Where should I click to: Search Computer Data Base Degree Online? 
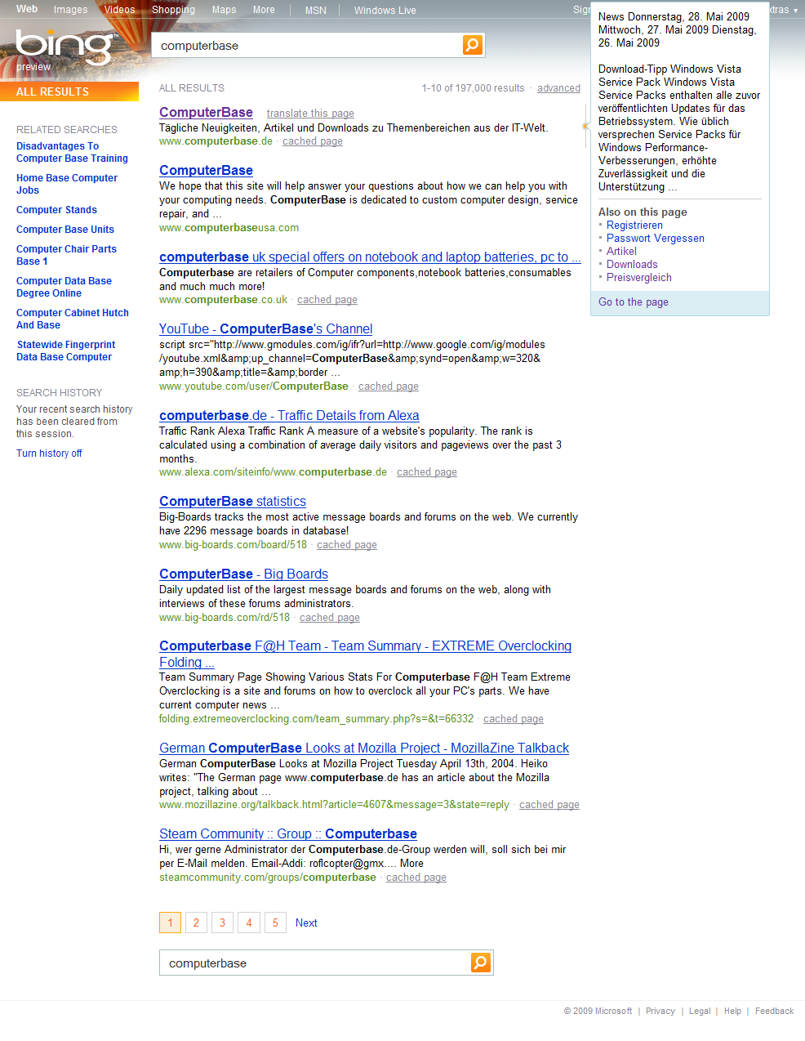coord(64,287)
